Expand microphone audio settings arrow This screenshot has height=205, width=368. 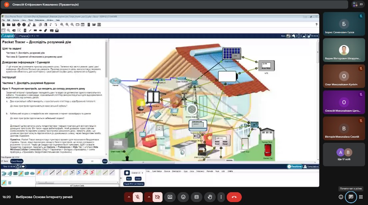coord(129,197)
